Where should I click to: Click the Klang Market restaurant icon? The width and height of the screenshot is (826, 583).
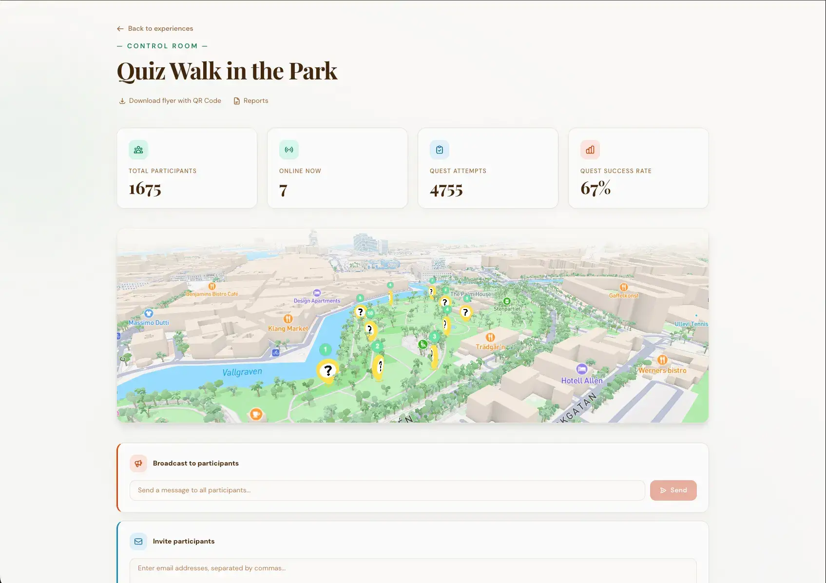click(x=288, y=319)
